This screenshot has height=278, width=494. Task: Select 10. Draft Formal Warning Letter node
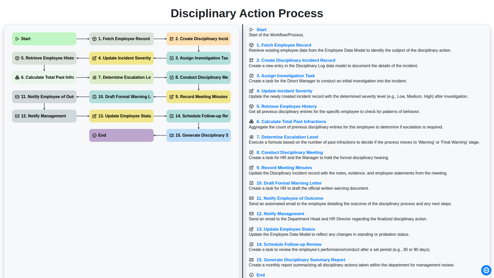pyautogui.click(x=121, y=97)
